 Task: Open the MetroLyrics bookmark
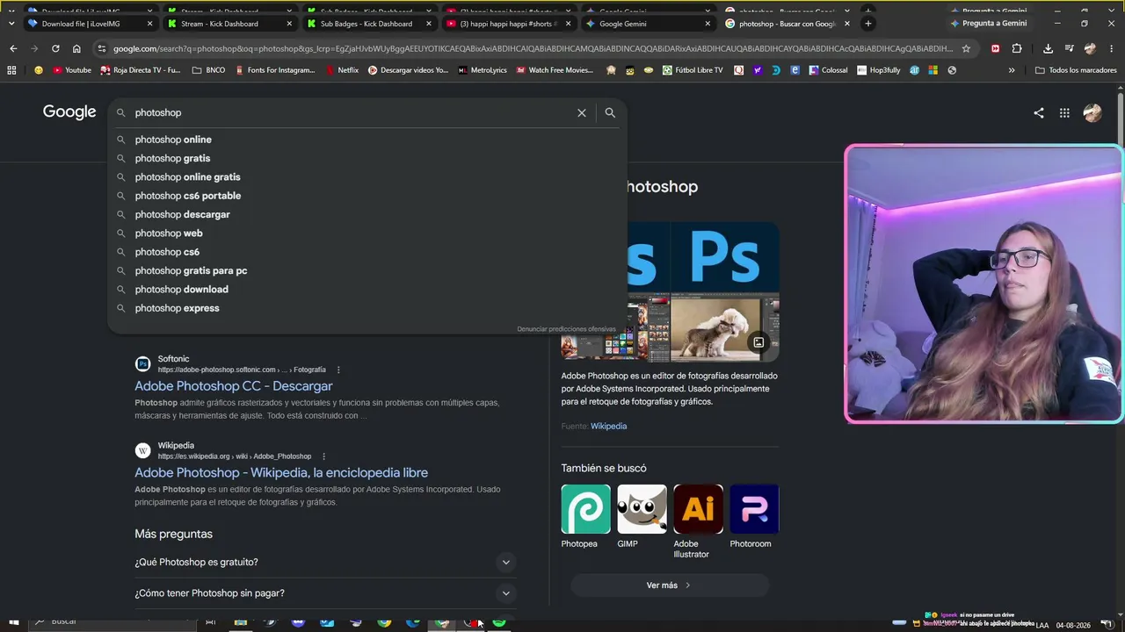point(483,70)
